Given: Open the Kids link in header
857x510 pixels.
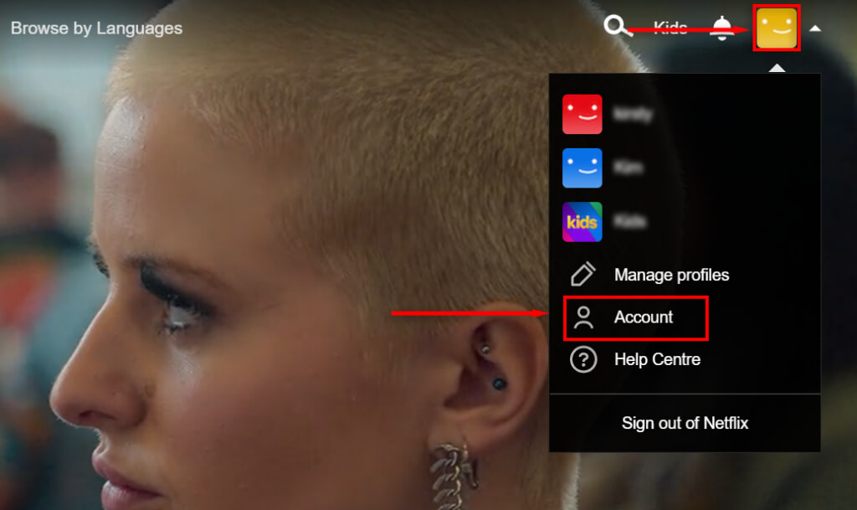Looking at the screenshot, I should (670, 28).
